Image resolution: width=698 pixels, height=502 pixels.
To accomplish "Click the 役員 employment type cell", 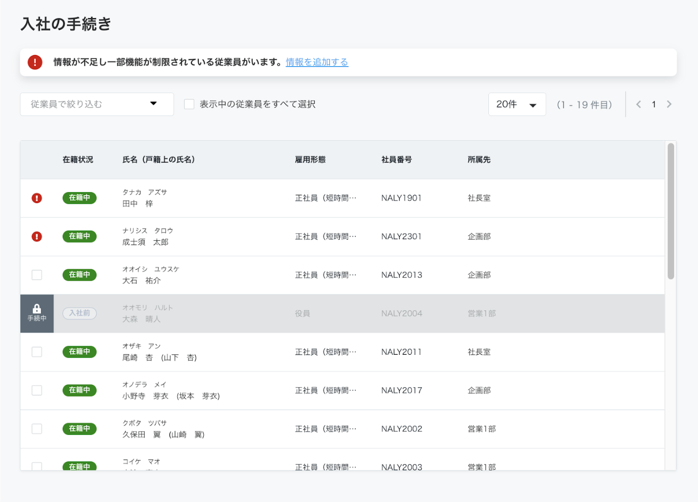I will pyautogui.click(x=303, y=314).
